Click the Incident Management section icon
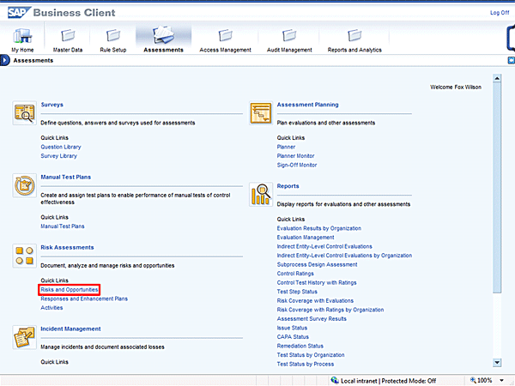 tap(24, 337)
